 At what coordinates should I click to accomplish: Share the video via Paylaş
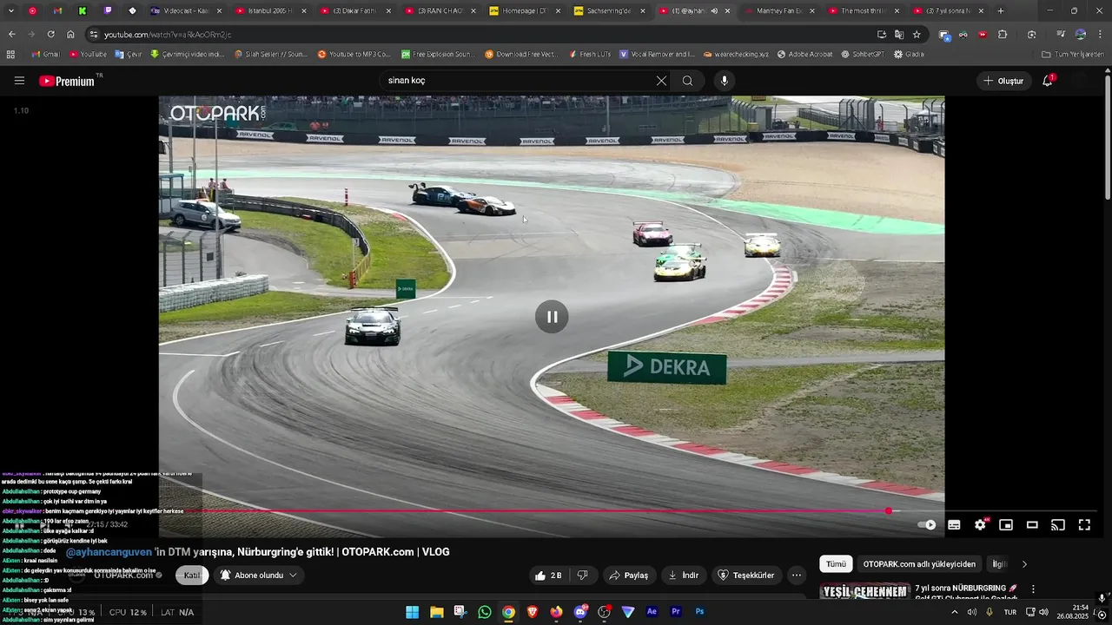[629, 575]
